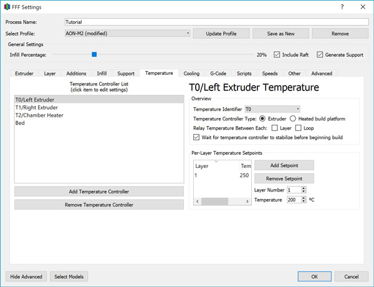Click the Update Profile button
Image resolution: width=374 pixels, height=287 pixels.
221,34
